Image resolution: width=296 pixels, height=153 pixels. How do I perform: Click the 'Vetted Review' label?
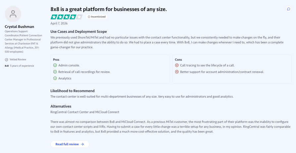[x=18, y=60]
